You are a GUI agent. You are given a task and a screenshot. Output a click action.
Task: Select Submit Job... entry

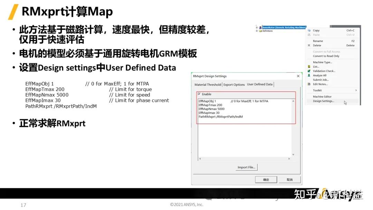[x=333, y=80]
